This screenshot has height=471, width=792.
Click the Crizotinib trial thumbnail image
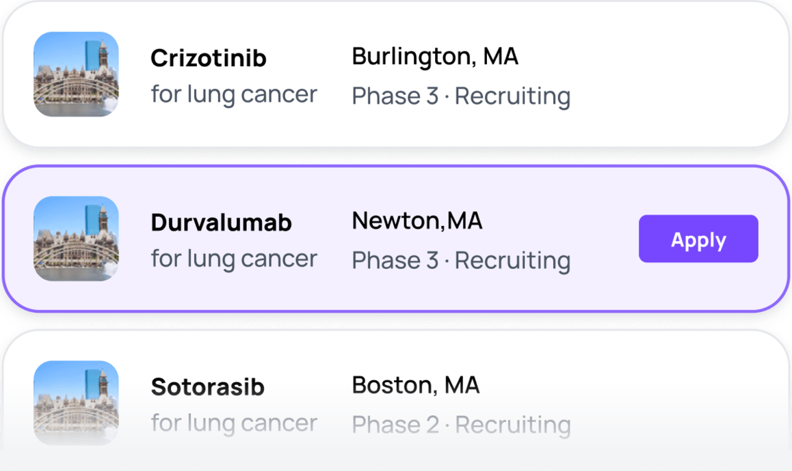76,74
